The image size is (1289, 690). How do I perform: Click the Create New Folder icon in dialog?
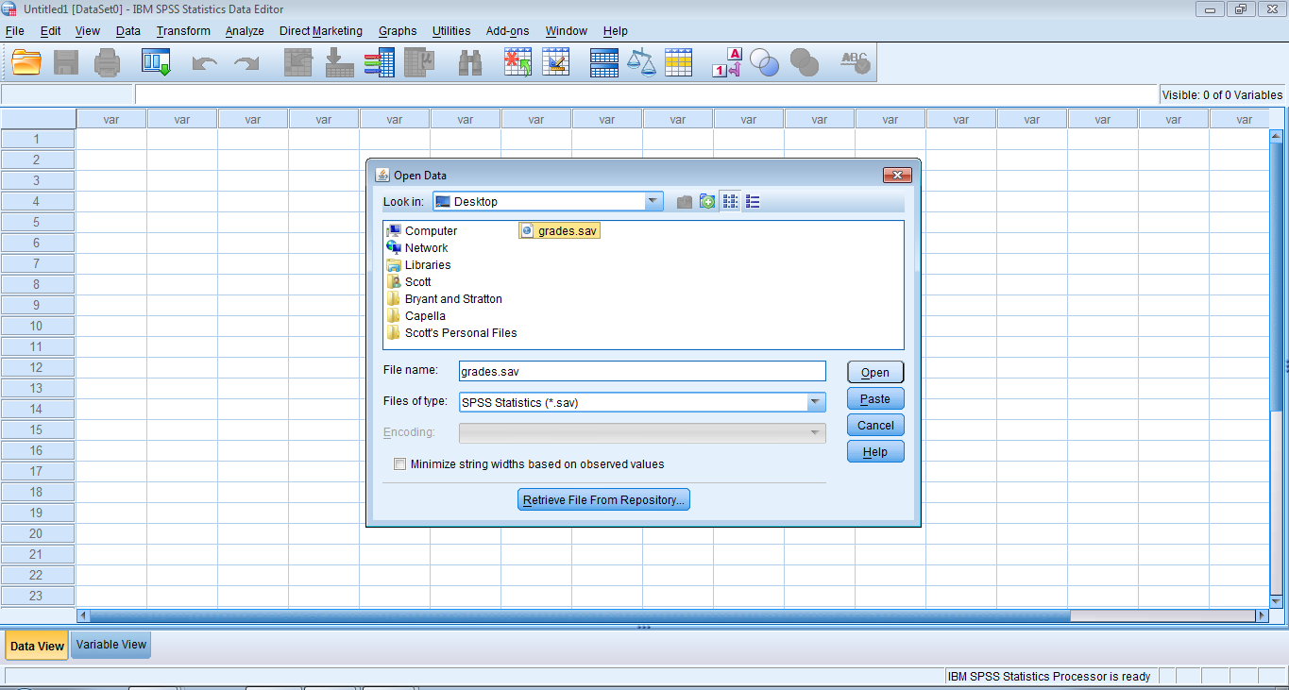click(x=707, y=202)
